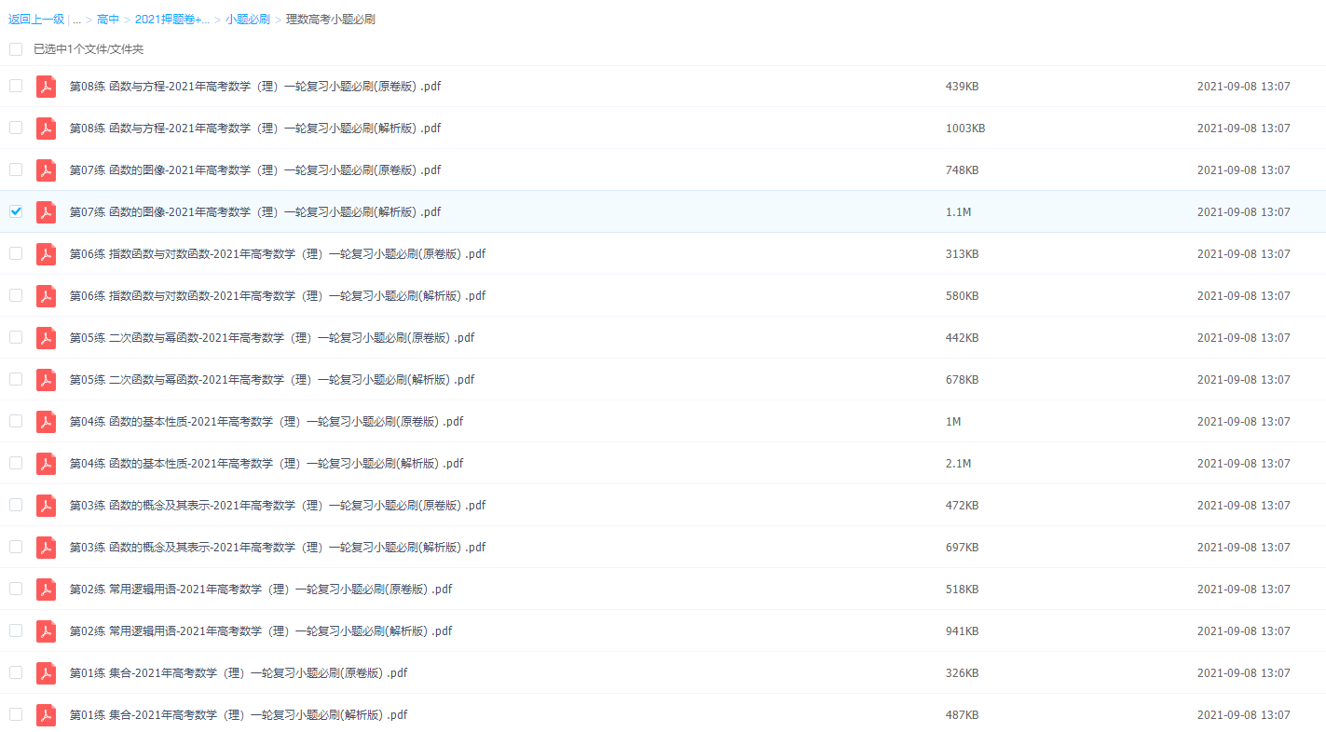Expand collapsed breadcrumb ellipsis path
1326x732 pixels.
click(76, 20)
